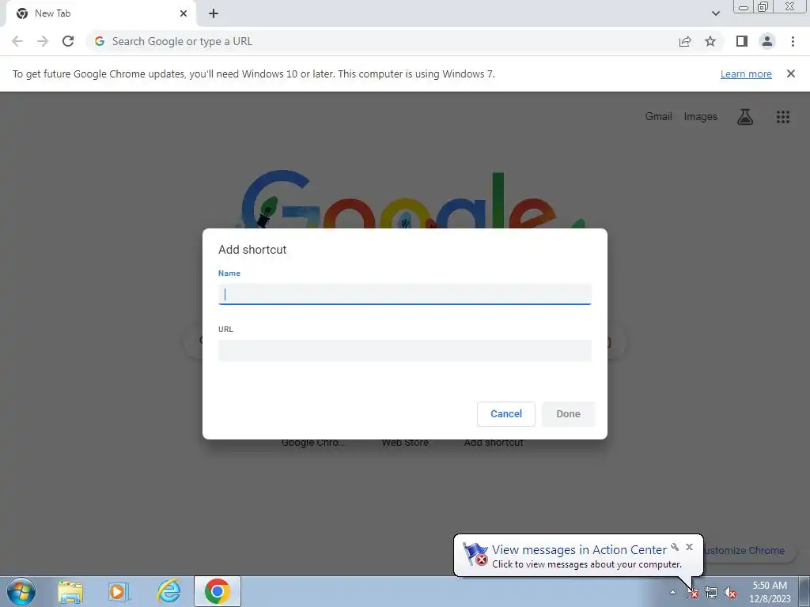The width and height of the screenshot is (810, 607).
Task: Launch Windows Media Player from taskbar
Action: click(x=119, y=591)
